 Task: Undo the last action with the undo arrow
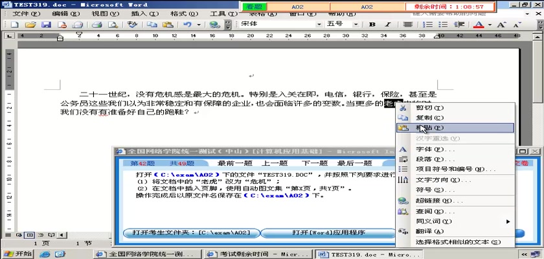tap(187, 25)
